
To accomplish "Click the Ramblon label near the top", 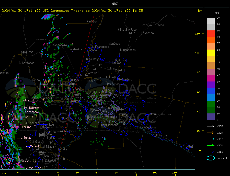I will click(x=92, y=21).
